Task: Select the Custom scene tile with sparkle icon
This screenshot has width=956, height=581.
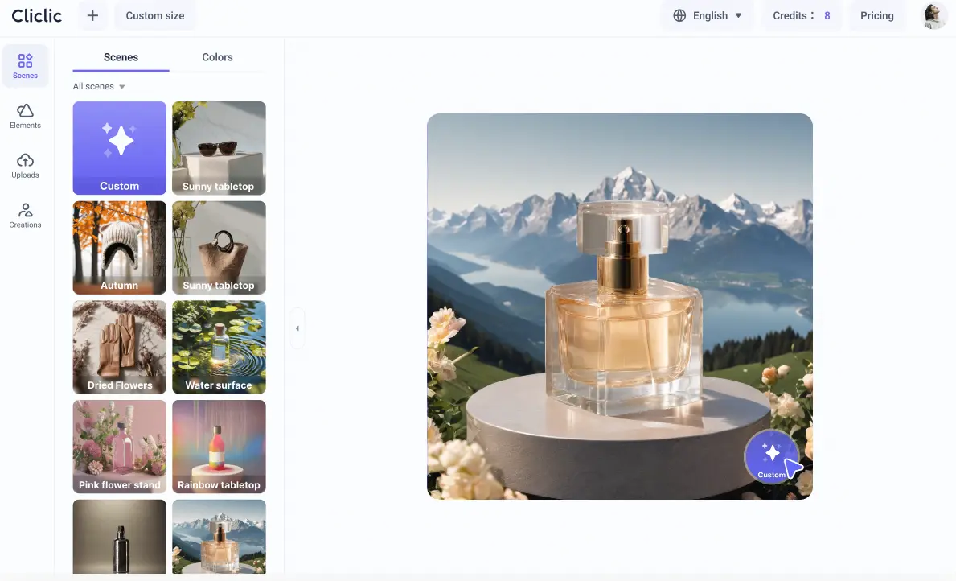Action: (x=119, y=147)
